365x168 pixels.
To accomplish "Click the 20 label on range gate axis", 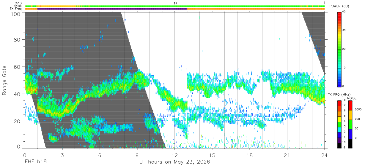I will [x=17, y=121].
